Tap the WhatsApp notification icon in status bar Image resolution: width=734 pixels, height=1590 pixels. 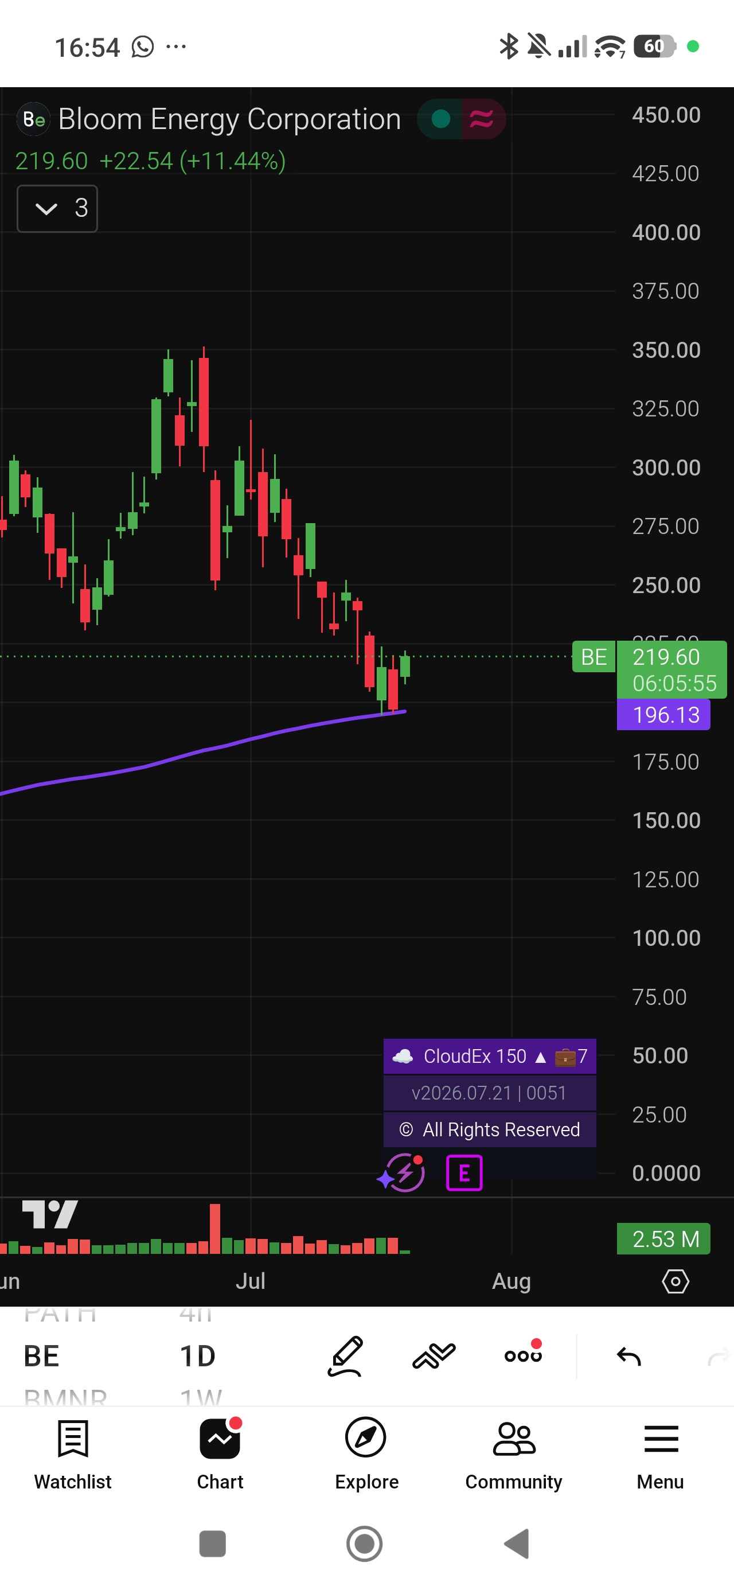pos(143,47)
